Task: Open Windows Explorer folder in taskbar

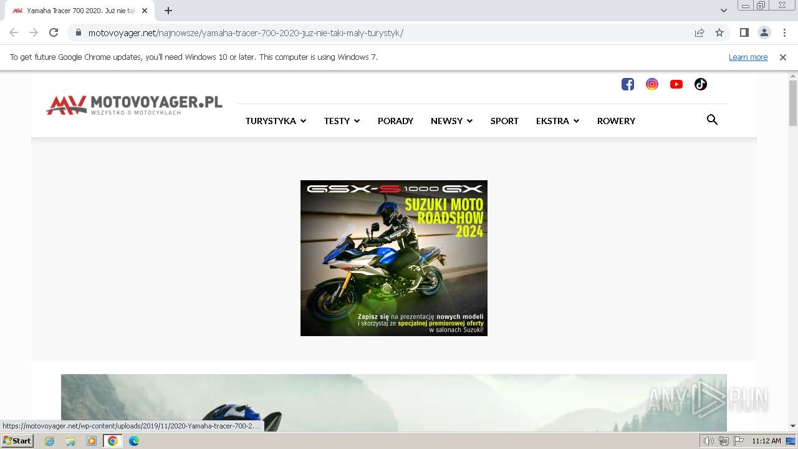Action: (70, 441)
